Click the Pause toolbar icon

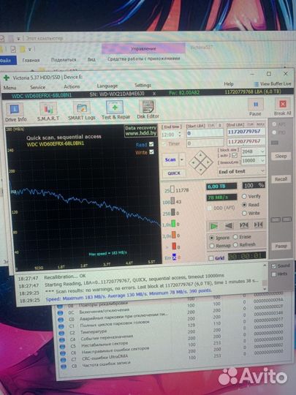(x=255, y=107)
